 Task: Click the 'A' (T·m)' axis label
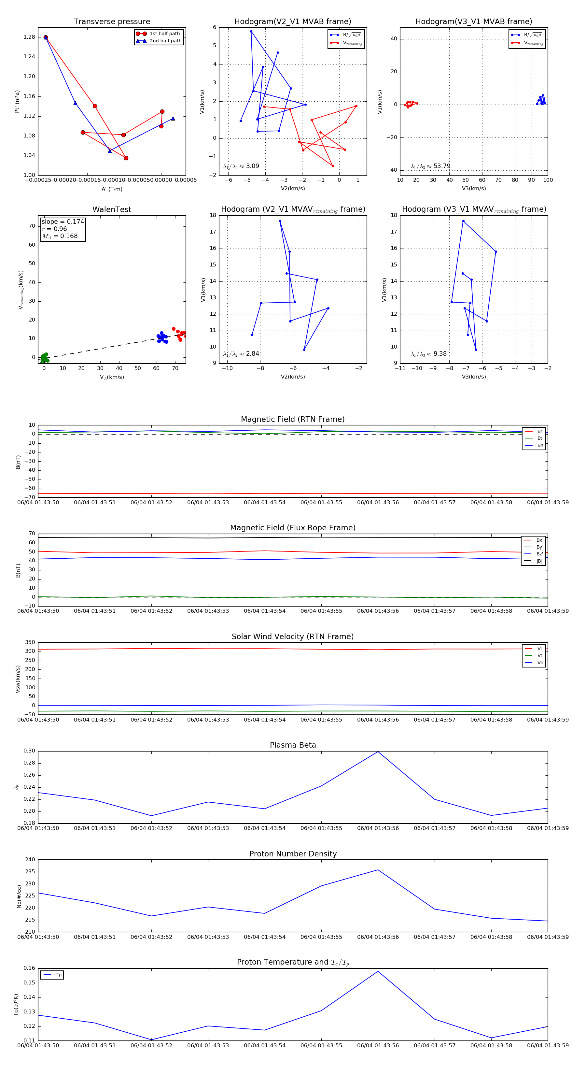[x=112, y=189]
